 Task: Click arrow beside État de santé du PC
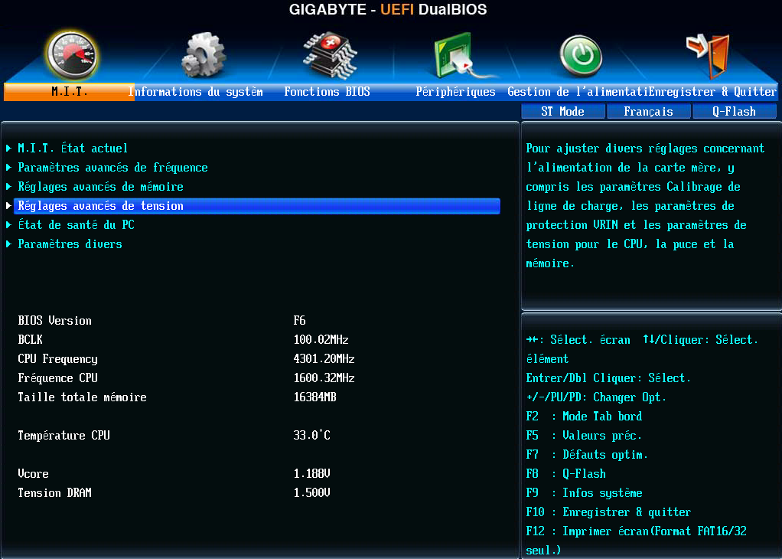[x=8, y=225]
